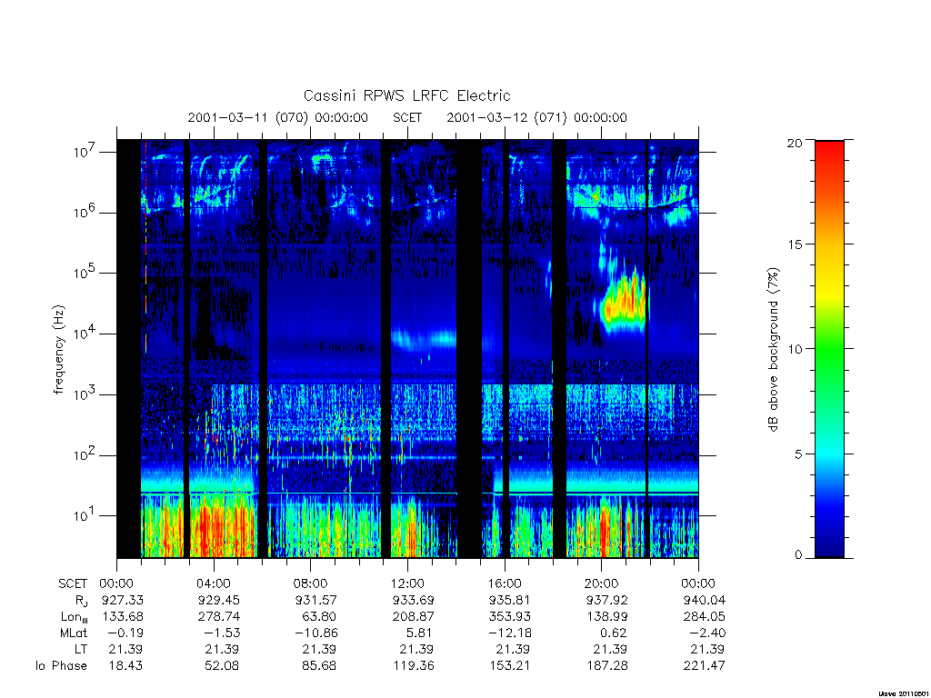Viewport: 931px width, 698px height.
Task: Click the "12:00" time tick label
Action: pyautogui.click(x=407, y=583)
